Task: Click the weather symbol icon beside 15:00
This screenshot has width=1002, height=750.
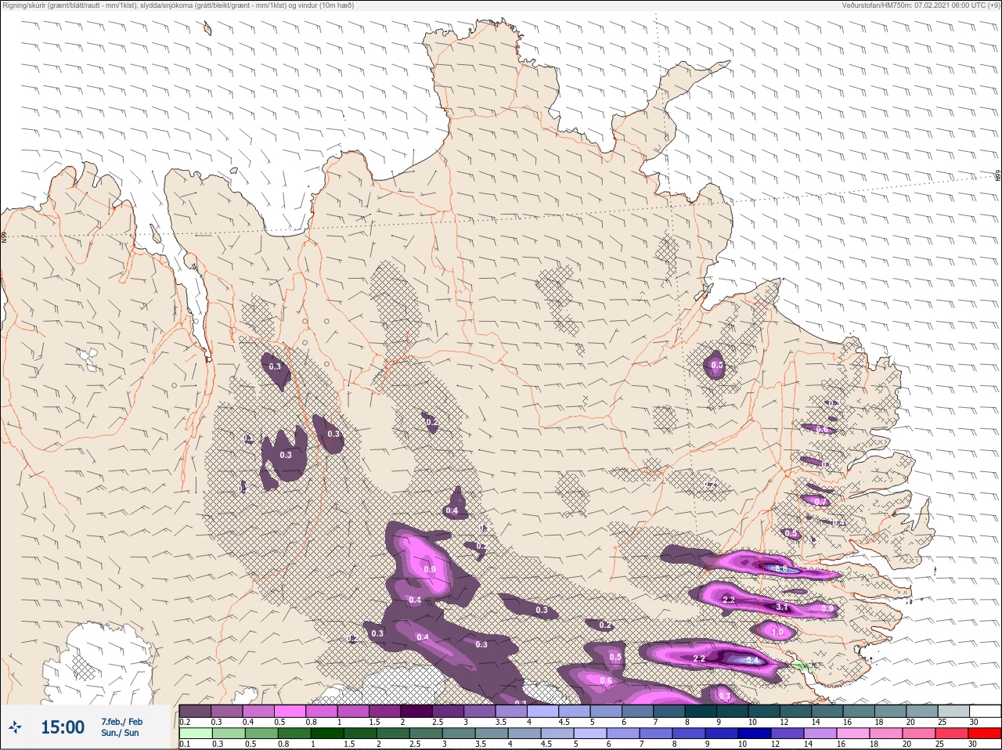Action: point(16,727)
